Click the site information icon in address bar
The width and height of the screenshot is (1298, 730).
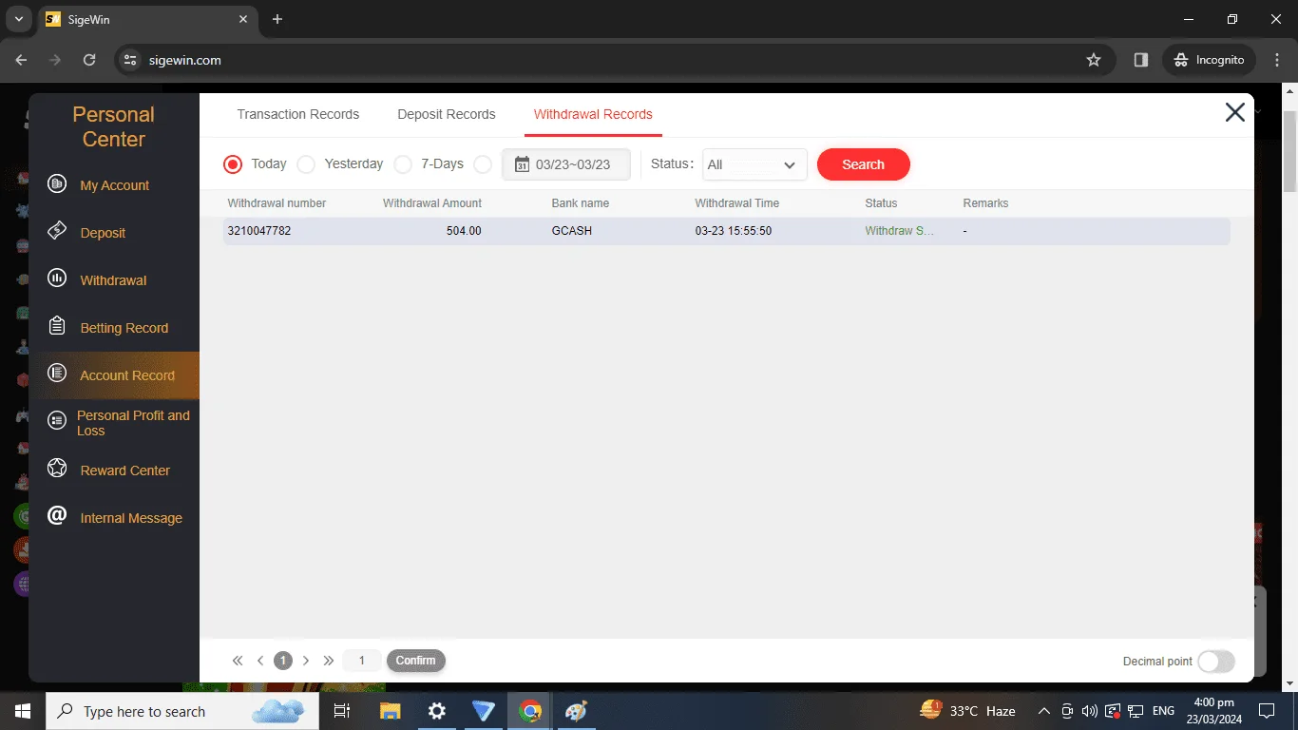tap(131, 60)
